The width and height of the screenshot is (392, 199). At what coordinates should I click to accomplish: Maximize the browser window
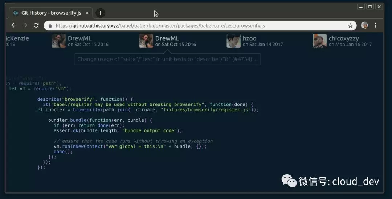click(370, 7)
